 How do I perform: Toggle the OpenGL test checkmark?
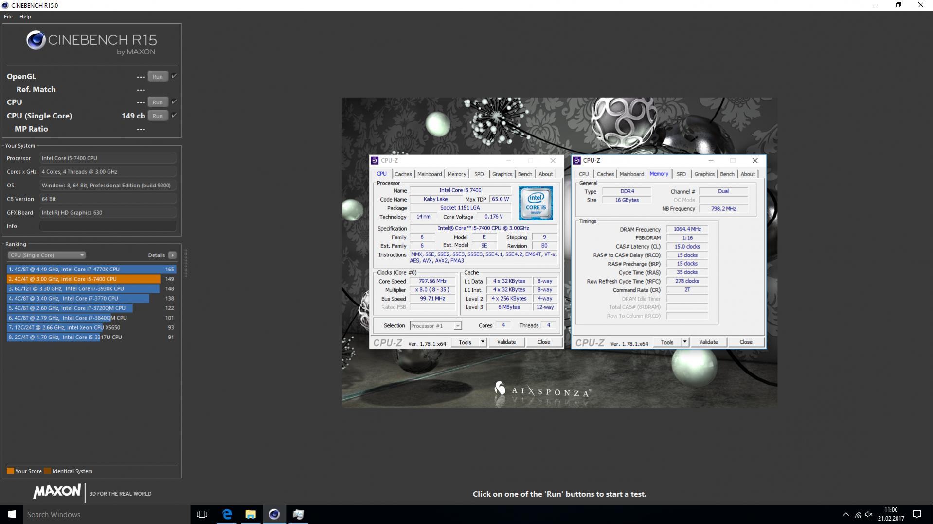pyautogui.click(x=174, y=76)
